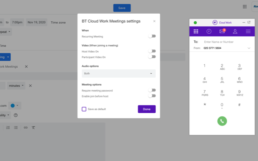The width and height of the screenshot is (258, 161).
Task: Open messages envelope icon with badge
Action: tap(222, 31)
